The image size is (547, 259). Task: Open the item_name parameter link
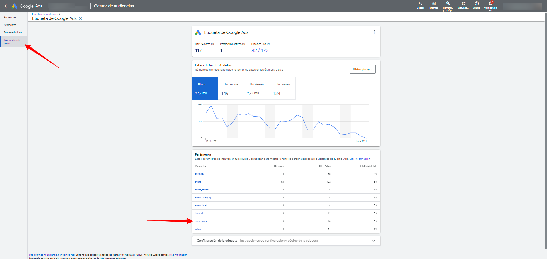pyautogui.click(x=201, y=221)
